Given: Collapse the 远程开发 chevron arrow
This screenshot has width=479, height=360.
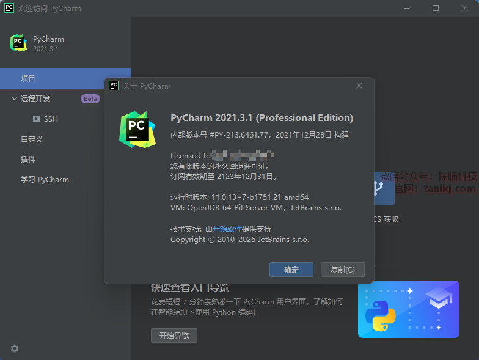Looking at the screenshot, I should click(x=14, y=98).
